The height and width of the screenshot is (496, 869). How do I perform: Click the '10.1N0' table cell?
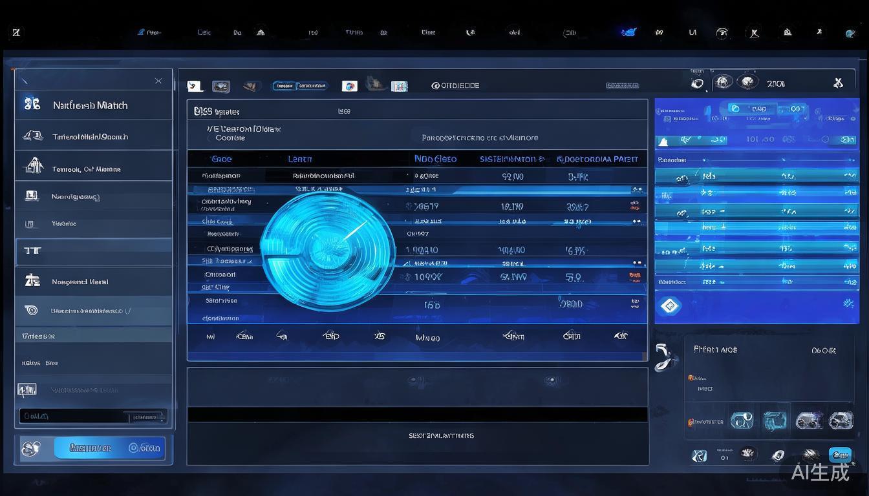tap(512, 207)
